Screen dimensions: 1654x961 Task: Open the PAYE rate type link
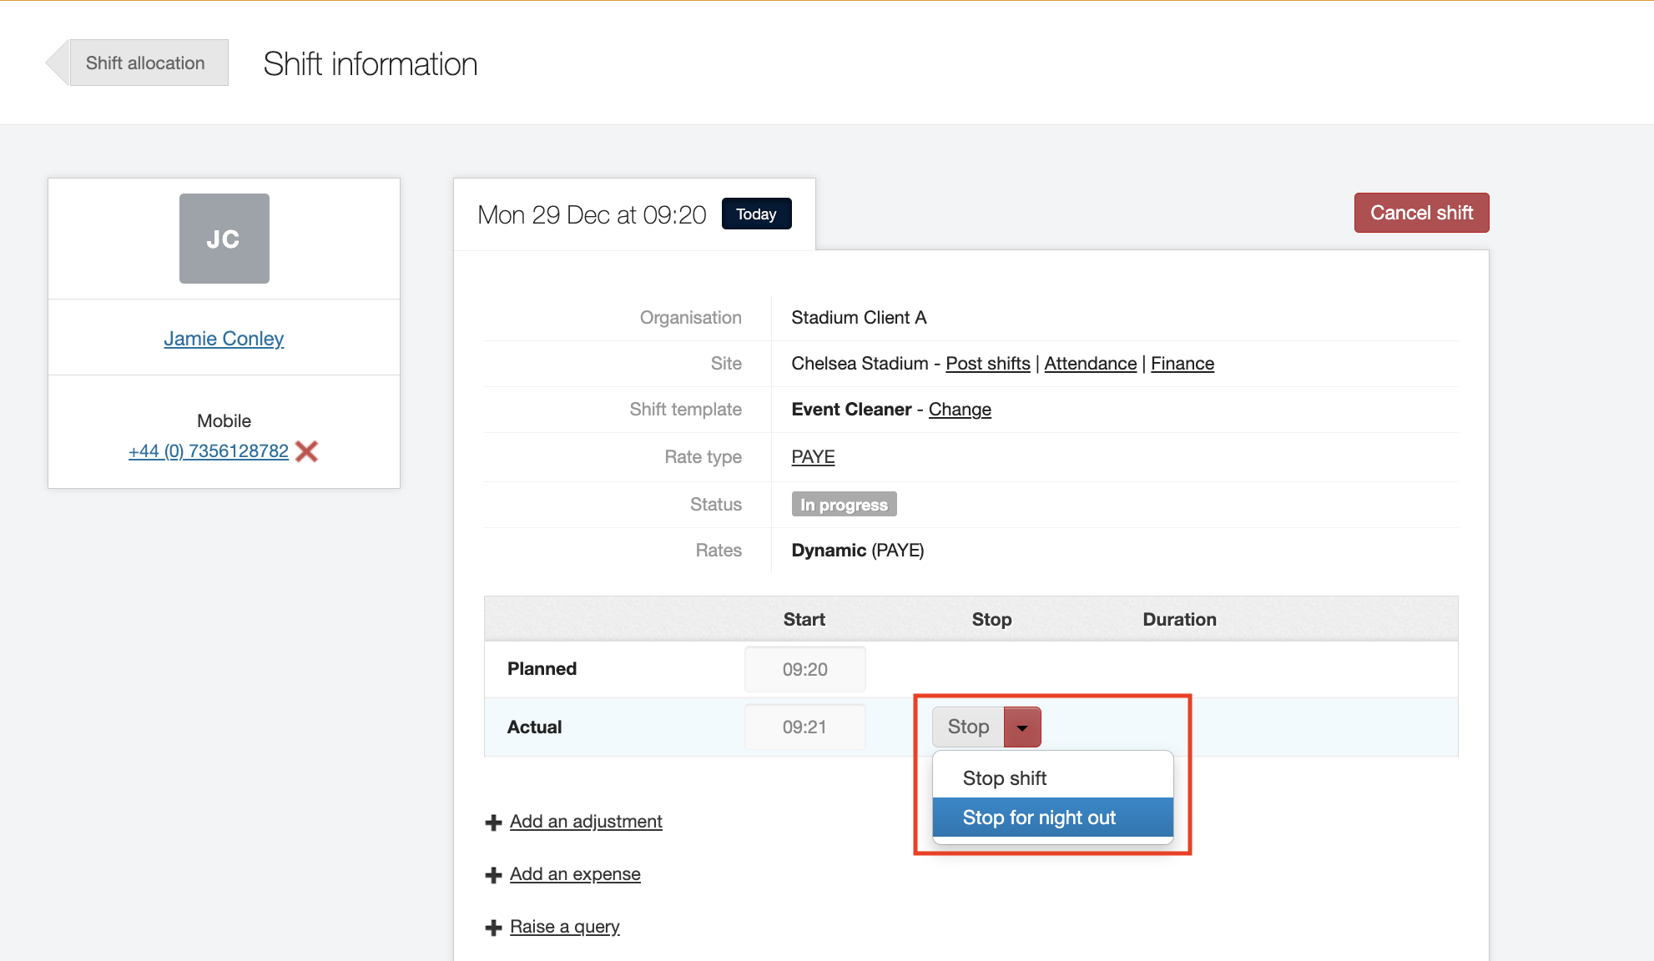click(x=813, y=457)
